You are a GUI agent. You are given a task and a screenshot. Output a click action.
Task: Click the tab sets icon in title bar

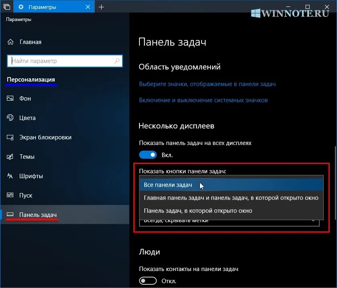pyautogui.click(x=7, y=7)
